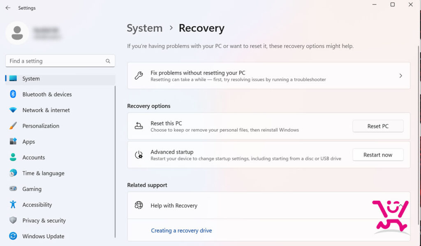Viewport: 421px width, 246px height.
Task: Open Creating a recovery drive link
Action: coord(181,230)
